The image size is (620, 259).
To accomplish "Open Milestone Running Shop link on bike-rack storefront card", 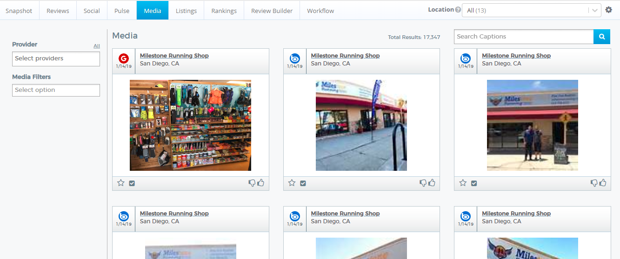I will [346, 56].
